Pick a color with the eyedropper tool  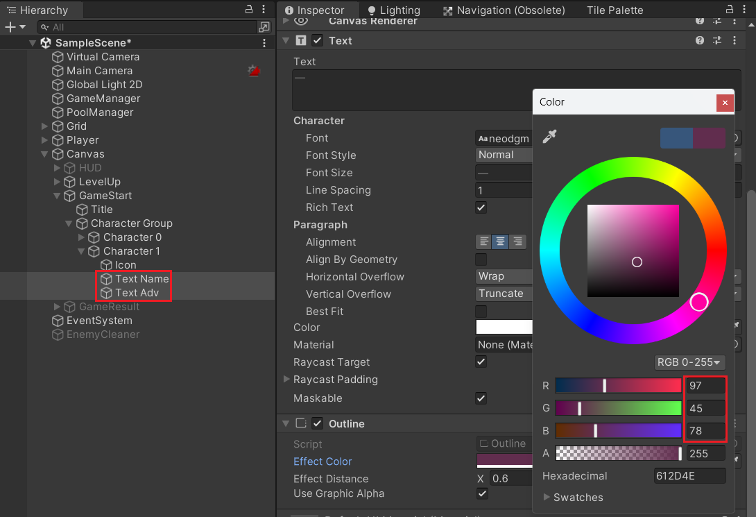point(549,137)
